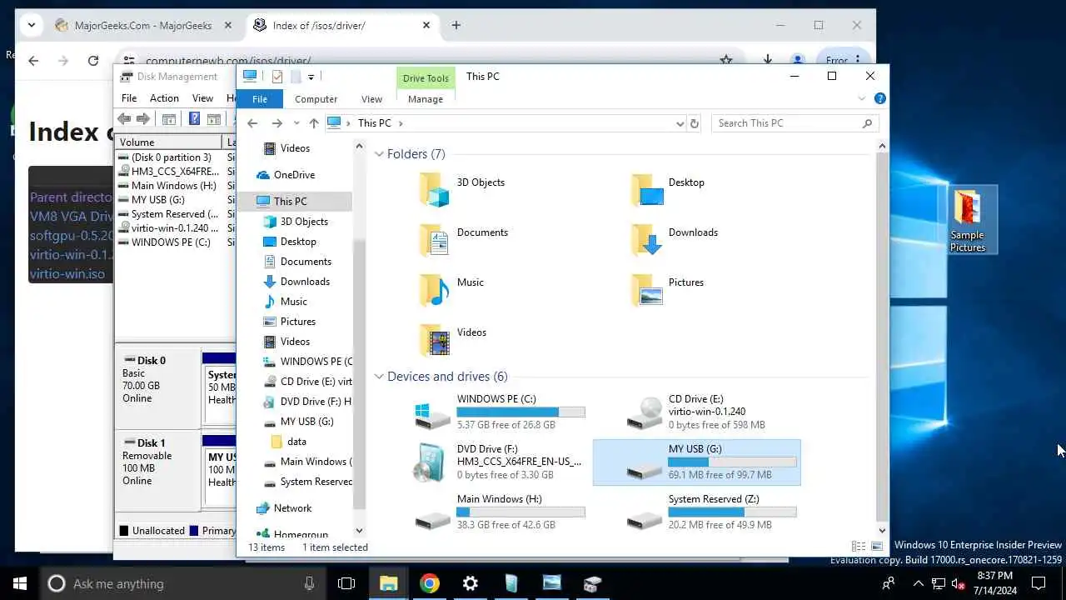1066x600 pixels.
Task: Click the Properties quick access toolbar icon
Action: (277, 77)
